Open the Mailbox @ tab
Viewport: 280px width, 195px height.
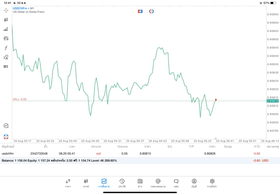[158, 183]
